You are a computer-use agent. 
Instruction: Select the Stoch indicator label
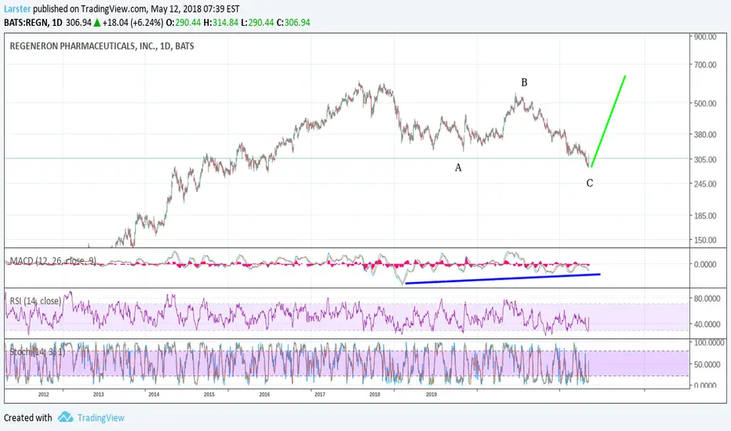click(38, 352)
